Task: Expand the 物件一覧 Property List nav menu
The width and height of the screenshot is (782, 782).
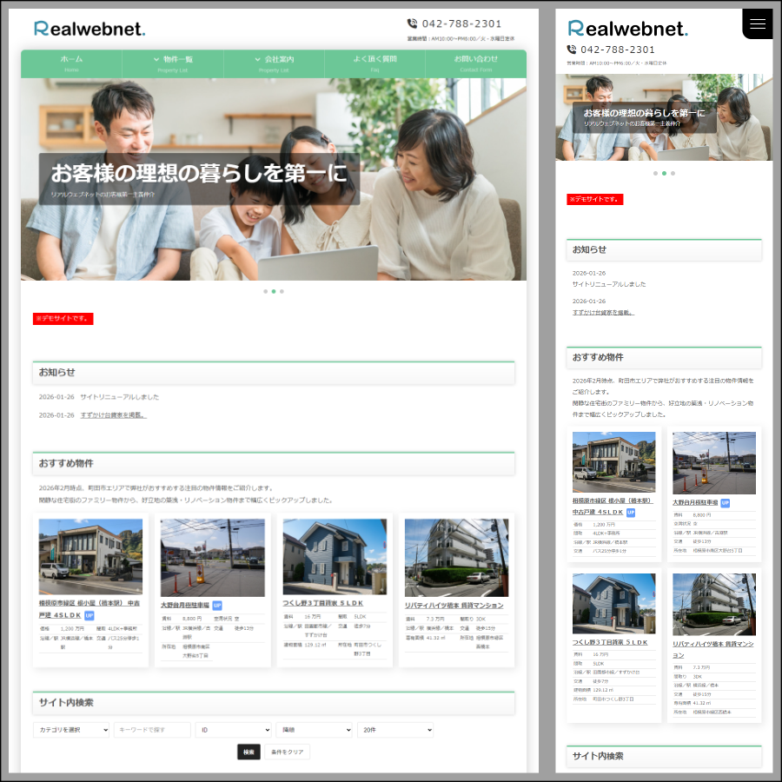Action: [173, 63]
